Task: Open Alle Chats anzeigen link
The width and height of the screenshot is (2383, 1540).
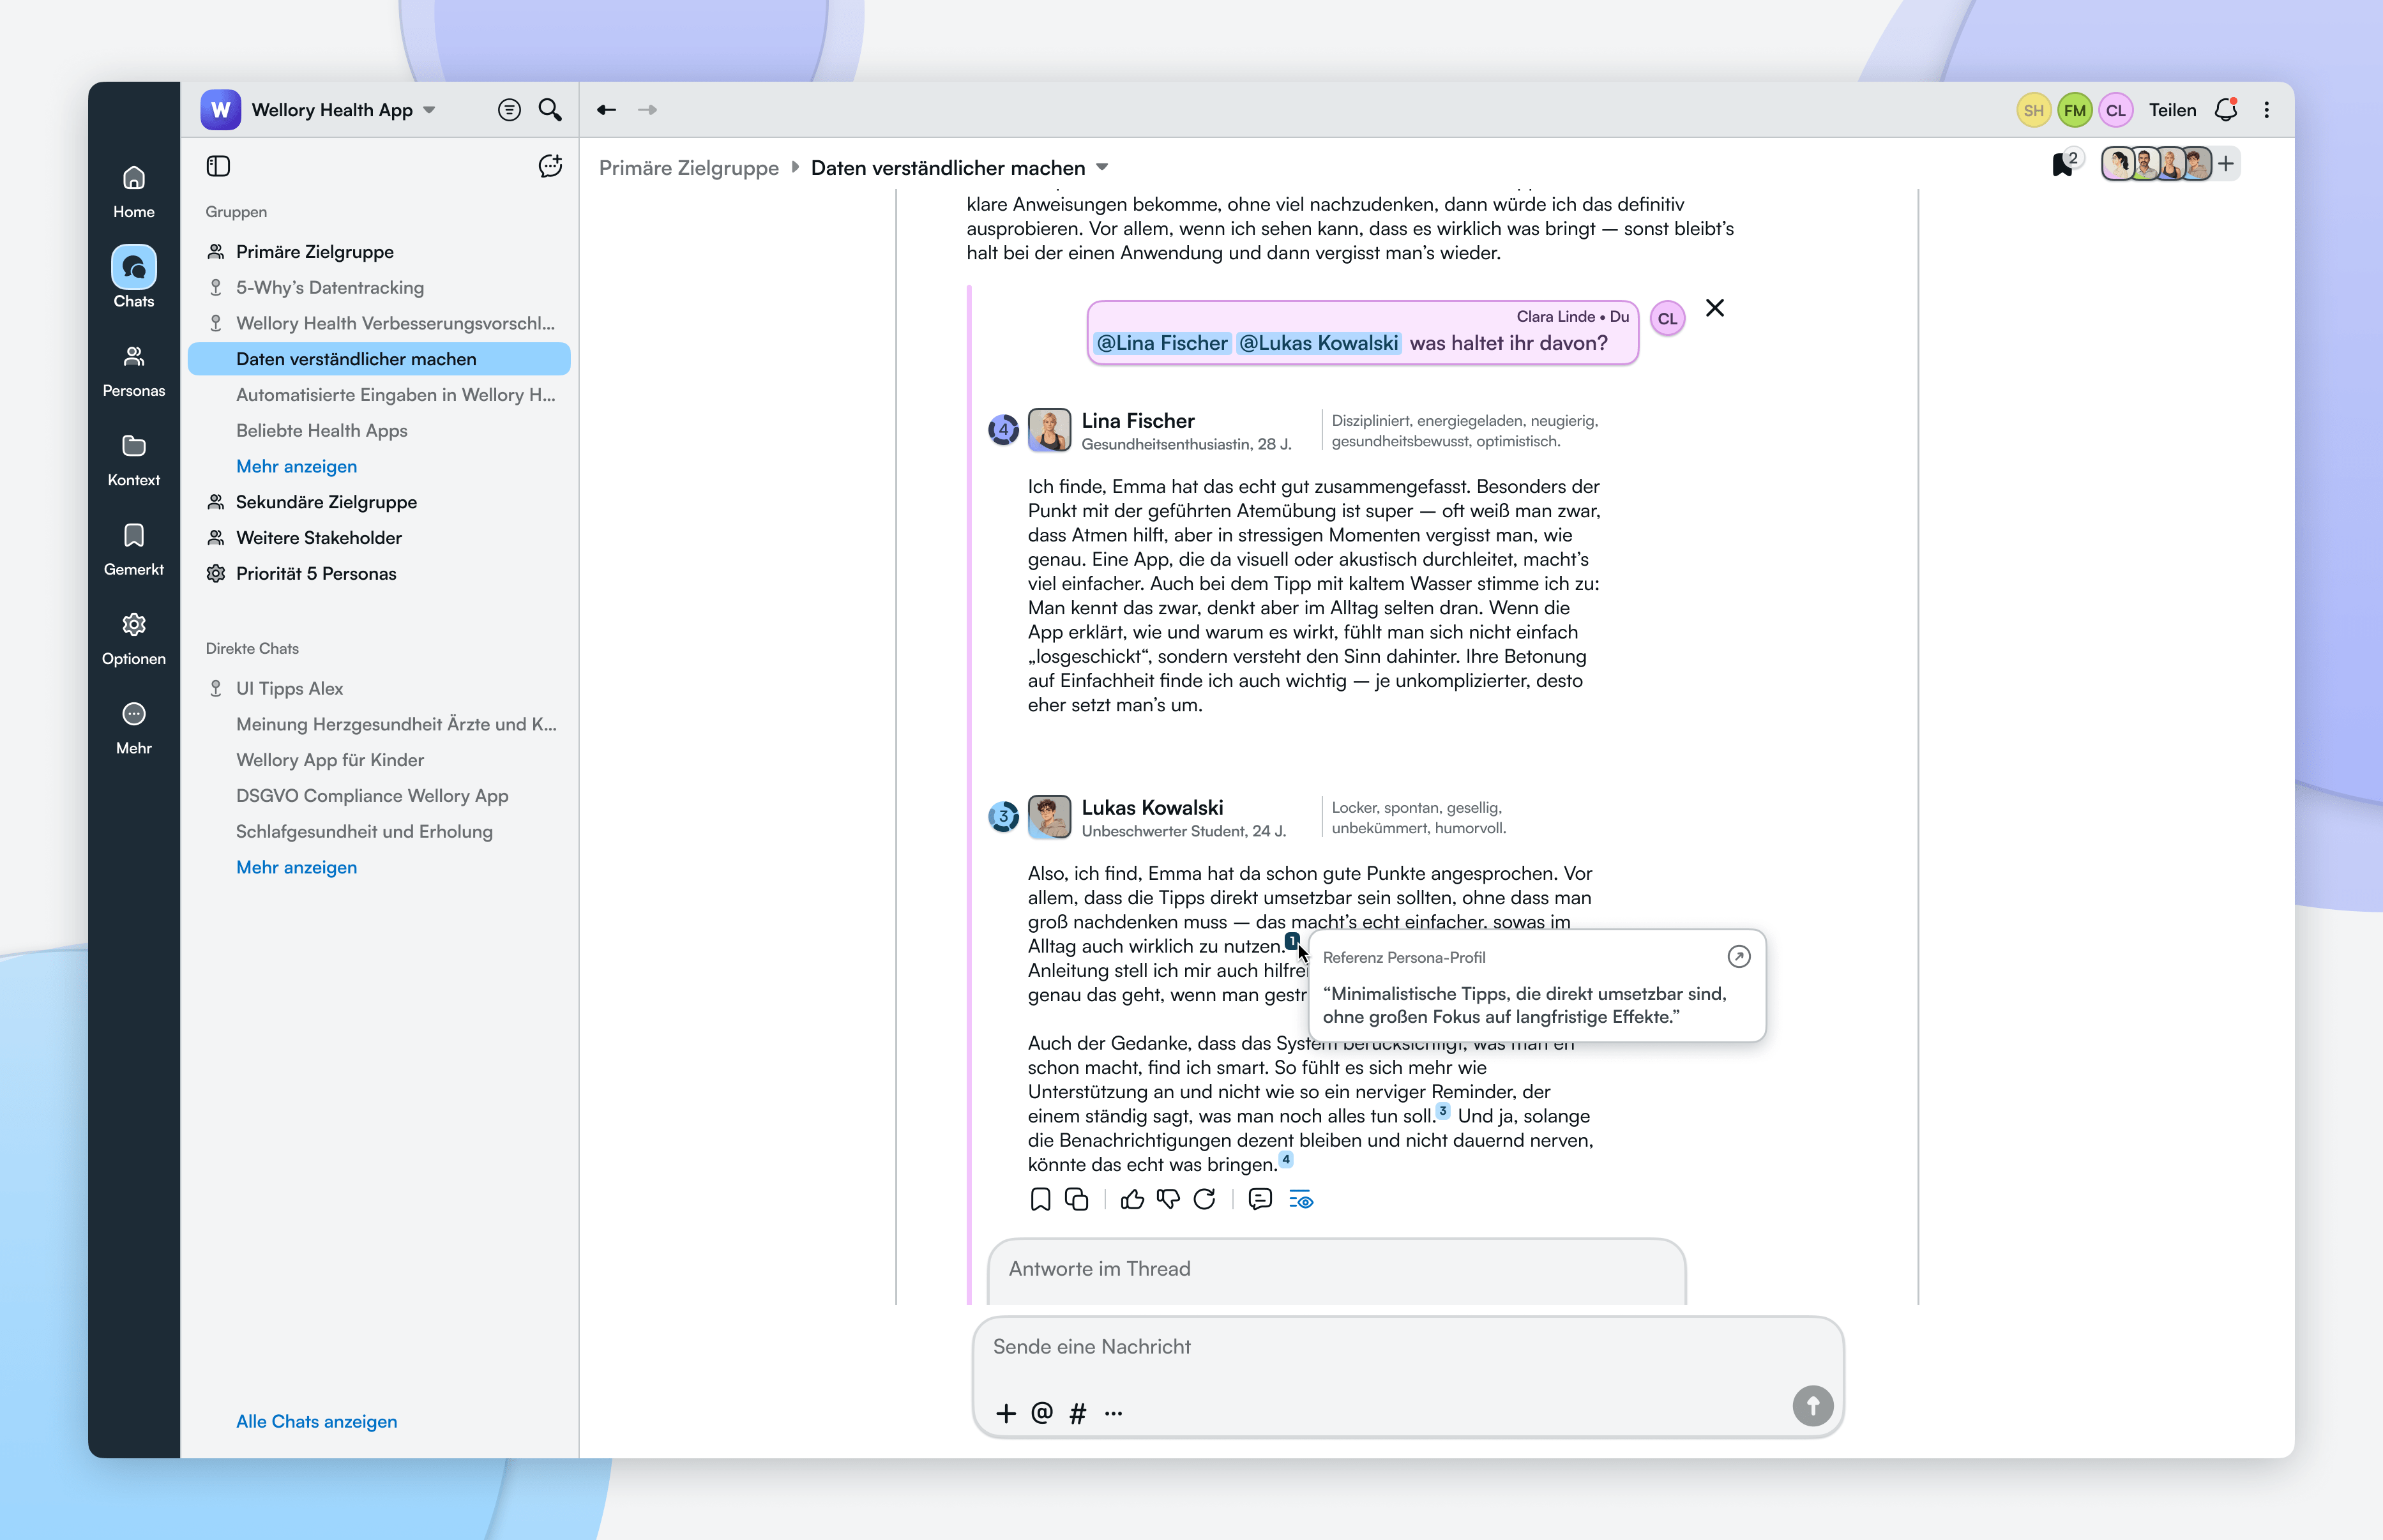Action: [x=316, y=1421]
